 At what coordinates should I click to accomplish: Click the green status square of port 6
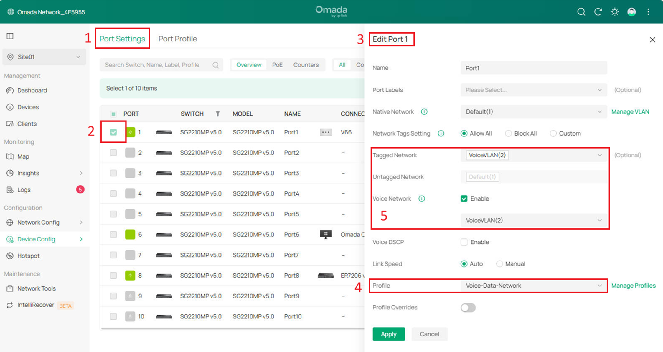(x=130, y=235)
